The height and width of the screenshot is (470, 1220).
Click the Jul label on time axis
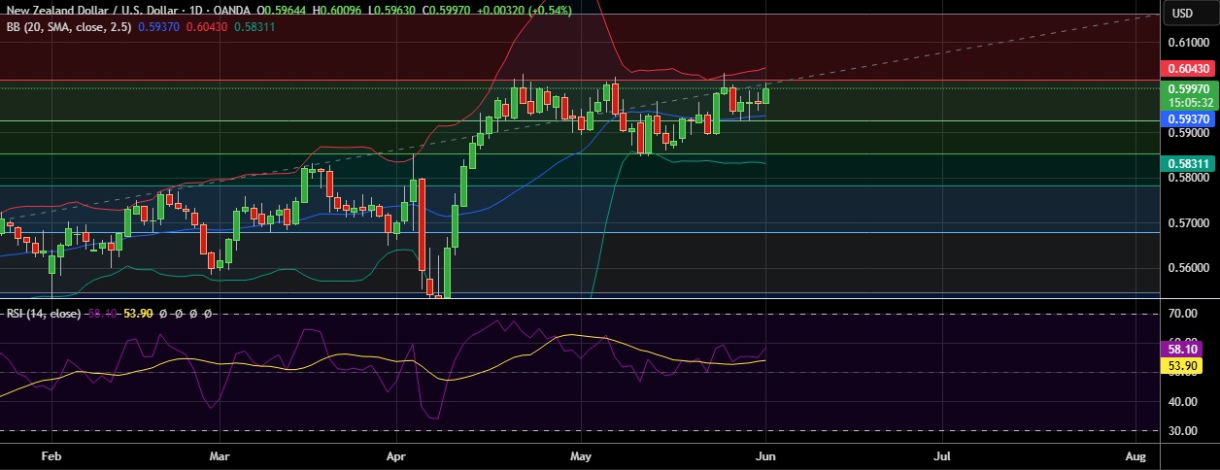942,454
